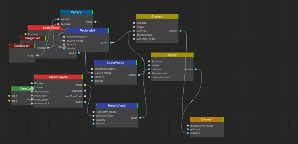This screenshot has height=144, width=298.
Task: Click SolidColor1 image output port dot
Action: point(37,55)
